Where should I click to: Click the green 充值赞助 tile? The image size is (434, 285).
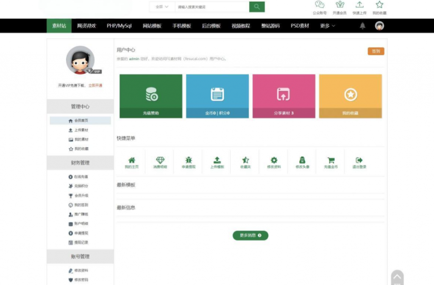pyautogui.click(x=151, y=96)
